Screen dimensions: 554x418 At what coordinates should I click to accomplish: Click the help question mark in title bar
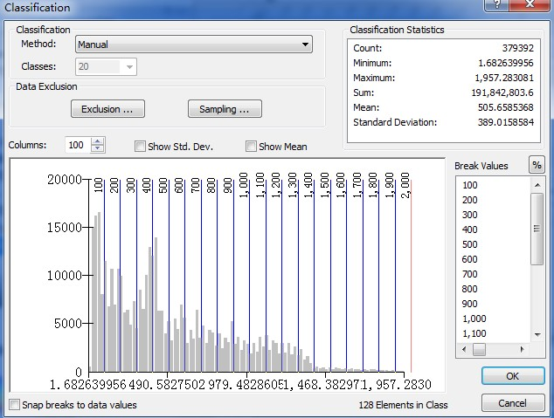pos(498,6)
